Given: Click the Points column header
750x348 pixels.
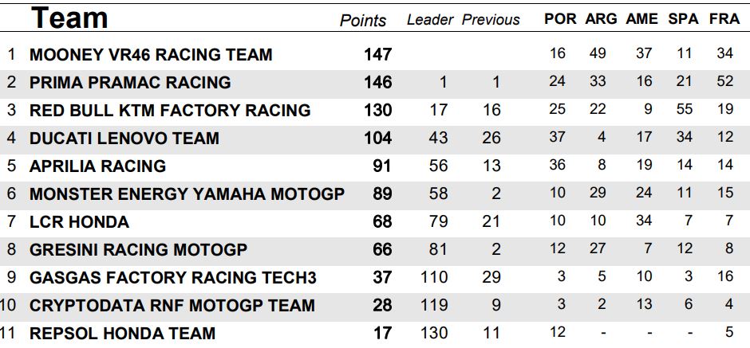Looking at the screenshot, I should (x=363, y=21).
